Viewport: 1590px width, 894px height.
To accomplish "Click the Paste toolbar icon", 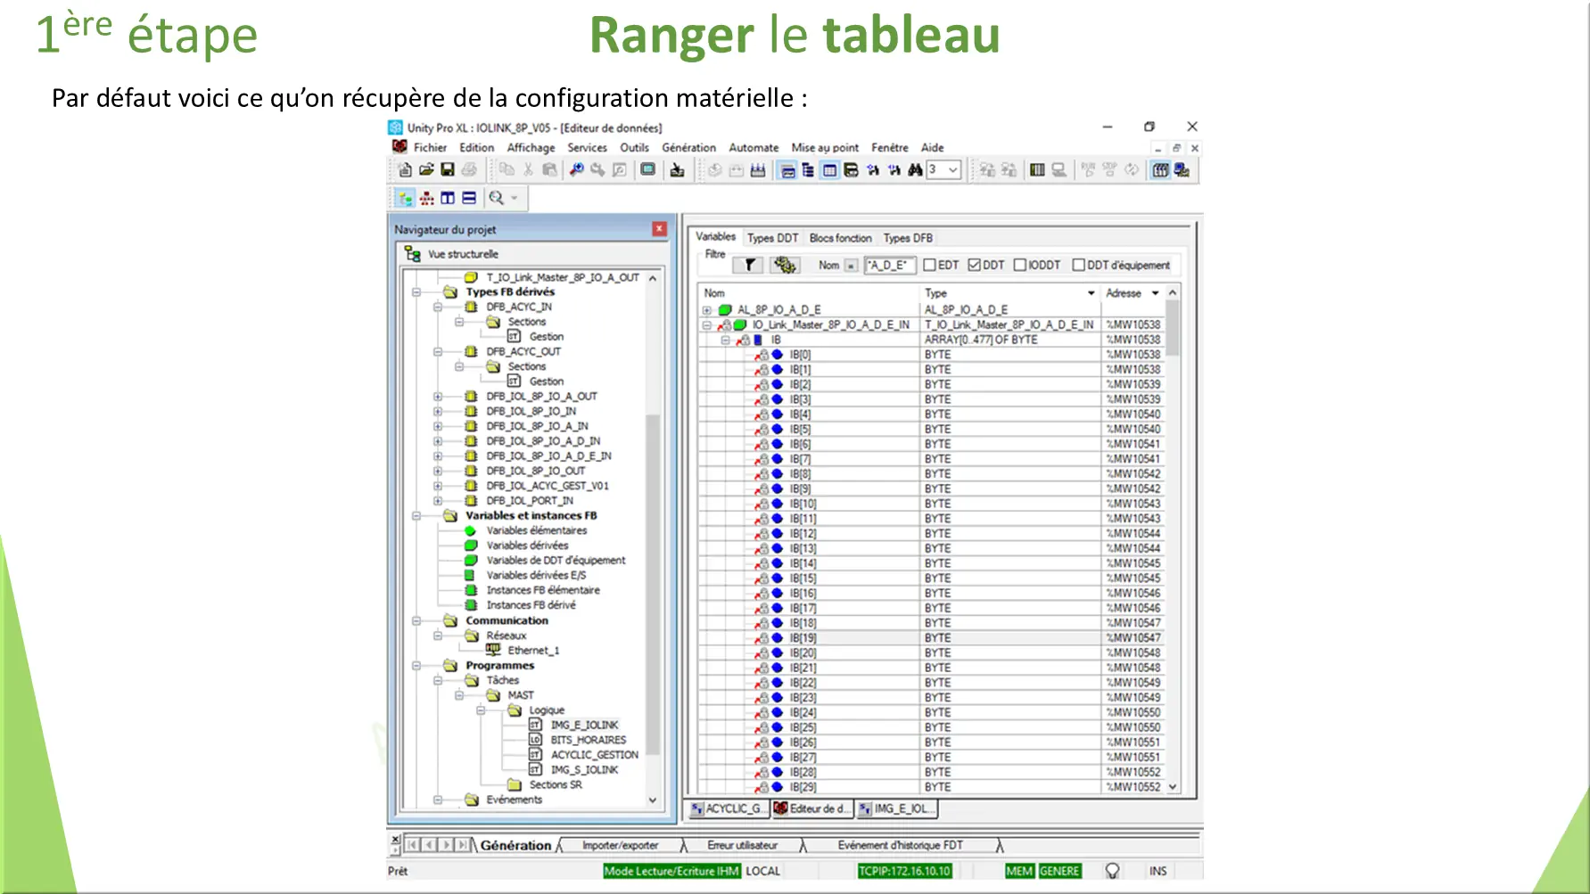I will [549, 169].
